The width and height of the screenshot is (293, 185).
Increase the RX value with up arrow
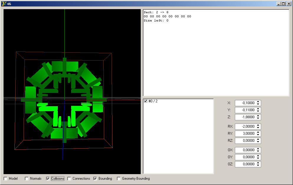(x=258, y=125)
